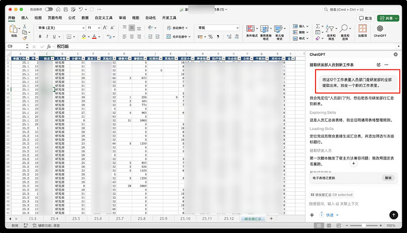
Task: Open the 插入 ribbon tab
Action: (x=25, y=18)
